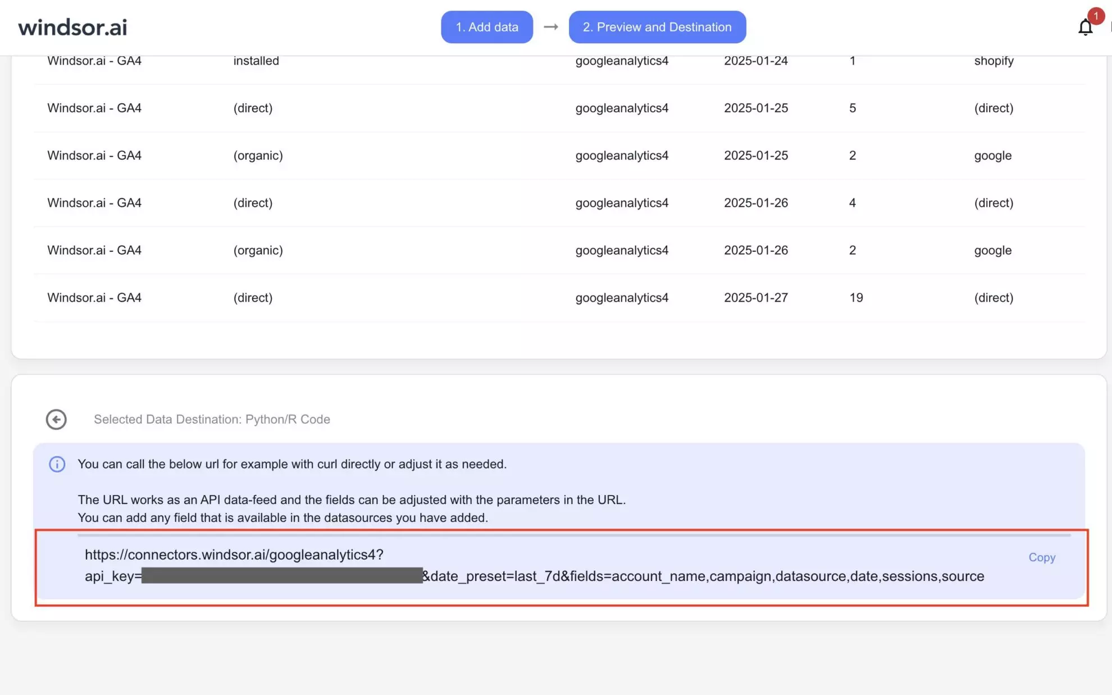The height and width of the screenshot is (695, 1112).
Task: Select the 'installed' campaign cell
Action: click(256, 61)
